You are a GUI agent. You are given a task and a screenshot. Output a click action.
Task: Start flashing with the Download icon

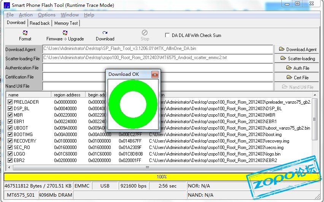pos(105,35)
